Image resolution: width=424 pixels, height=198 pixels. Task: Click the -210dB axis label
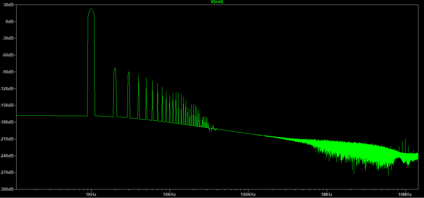click(x=7, y=139)
